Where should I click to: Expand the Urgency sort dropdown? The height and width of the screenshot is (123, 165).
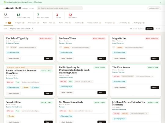coord(21,29)
